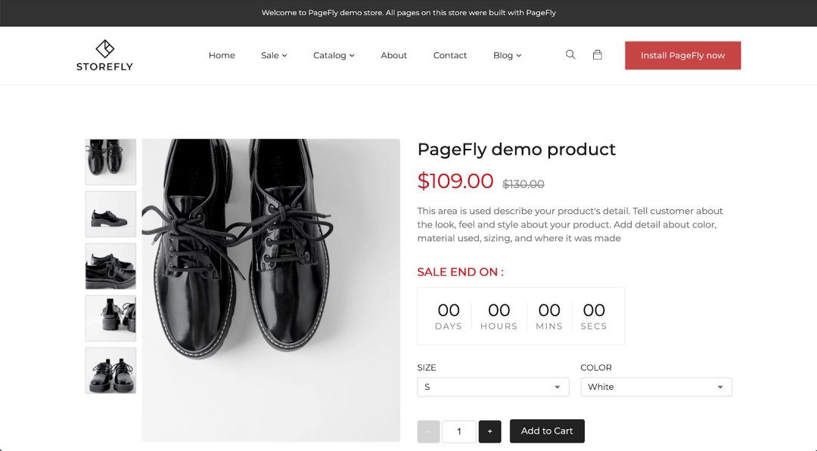
Task: Click Install PageFly now button
Action: coord(682,55)
